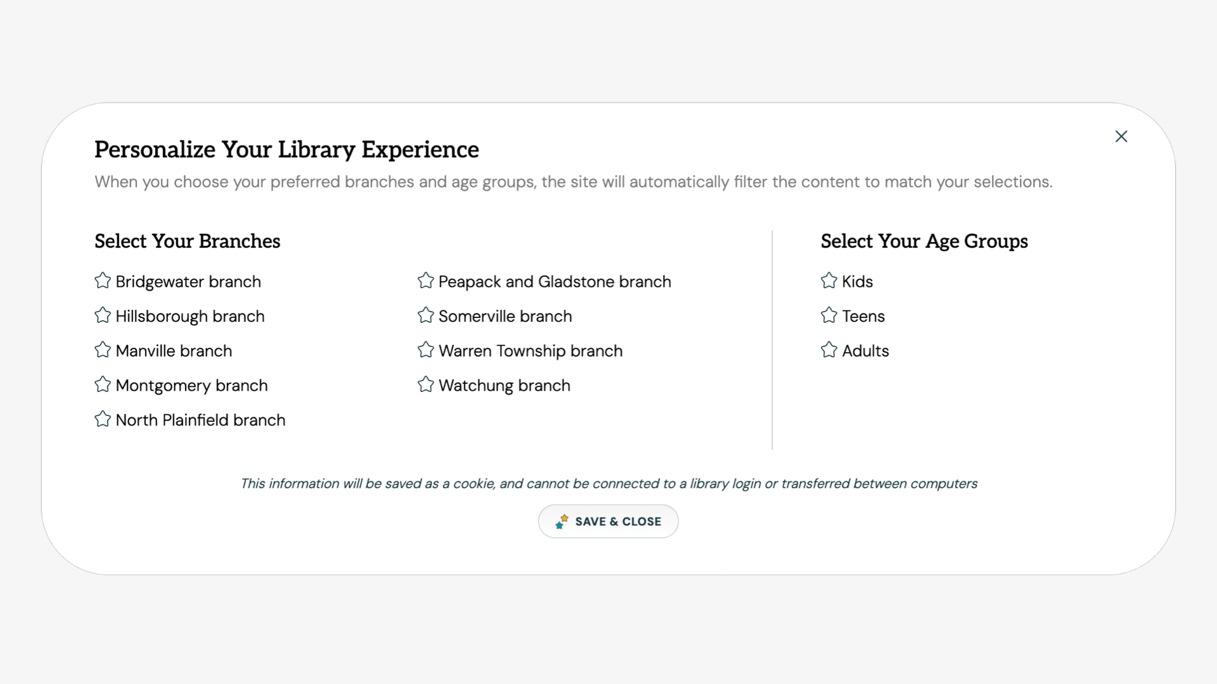Viewport: 1217px width, 684px height.
Task: Click the Warren Township star icon
Action: point(426,350)
